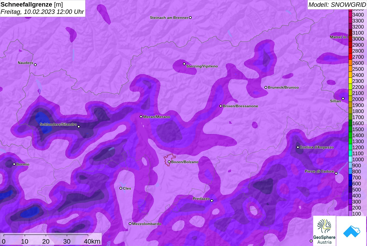
Task: Click the 700 legend value
Action: (x=357, y=178)
